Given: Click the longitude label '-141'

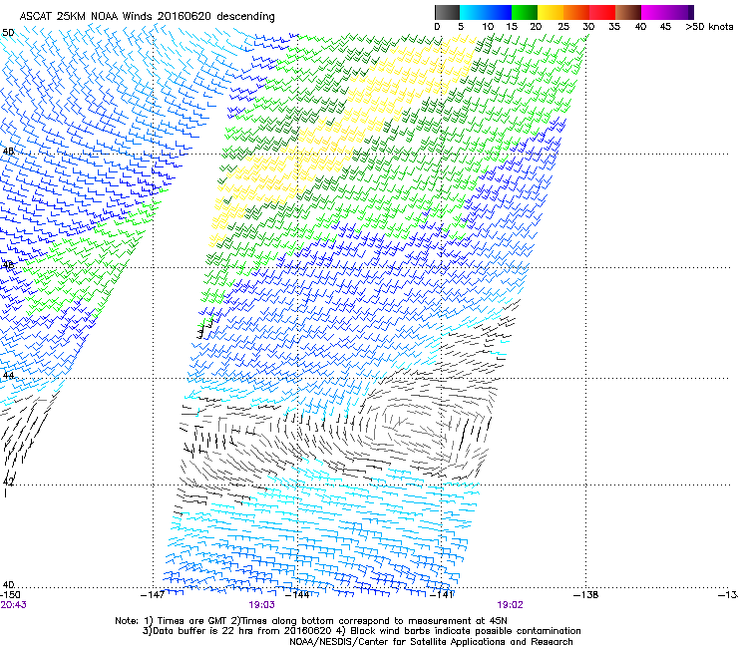Looking at the screenshot, I should tap(442, 595).
